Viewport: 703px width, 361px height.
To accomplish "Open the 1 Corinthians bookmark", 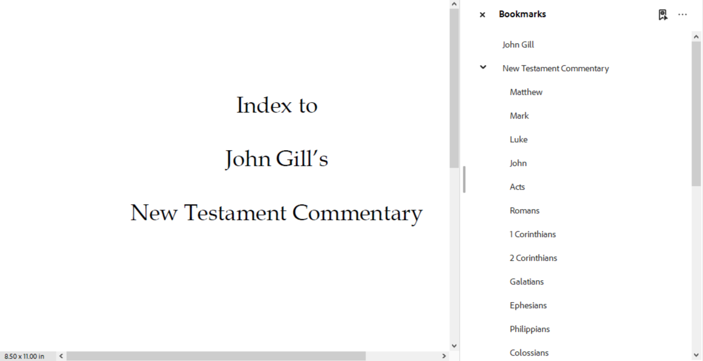I will 533,234.
